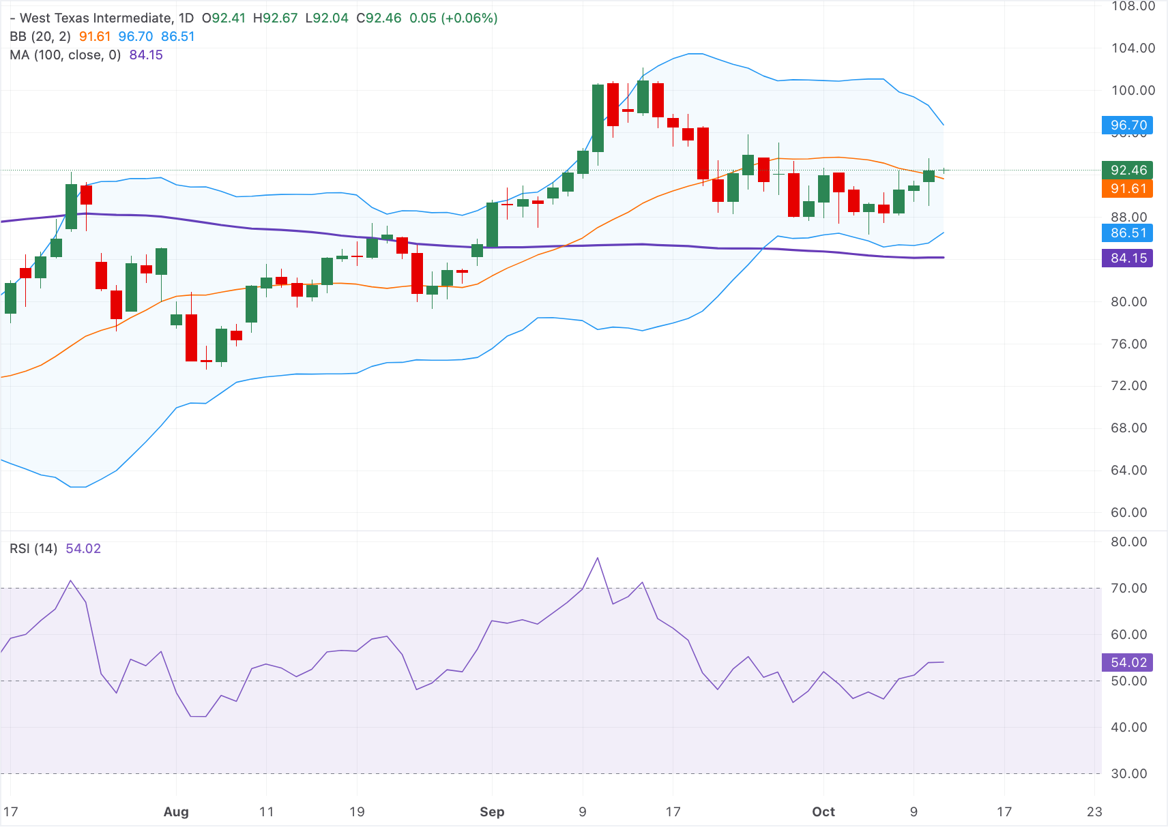Viewport: 1168px width, 834px height.
Task: Click the change value 0.05 (+0.06%)
Action: [x=453, y=18]
